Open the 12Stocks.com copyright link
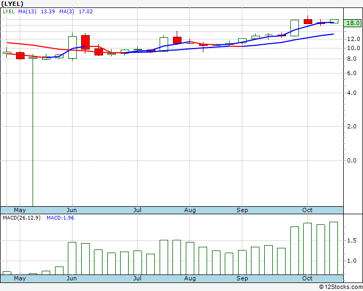The height and width of the screenshot is (291, 363). pos(341,287)
